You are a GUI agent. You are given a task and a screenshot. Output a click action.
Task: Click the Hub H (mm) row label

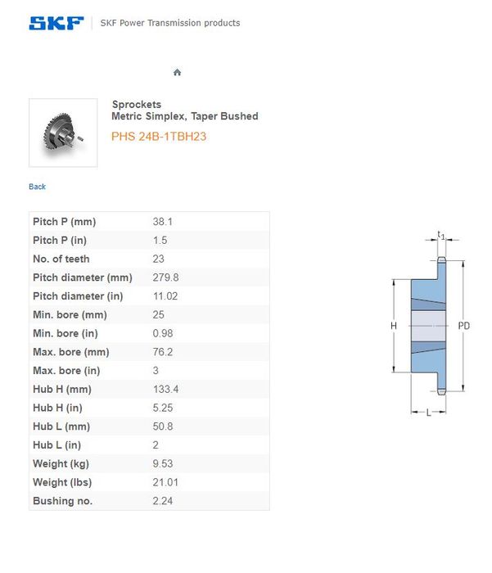tap(62, 389)
